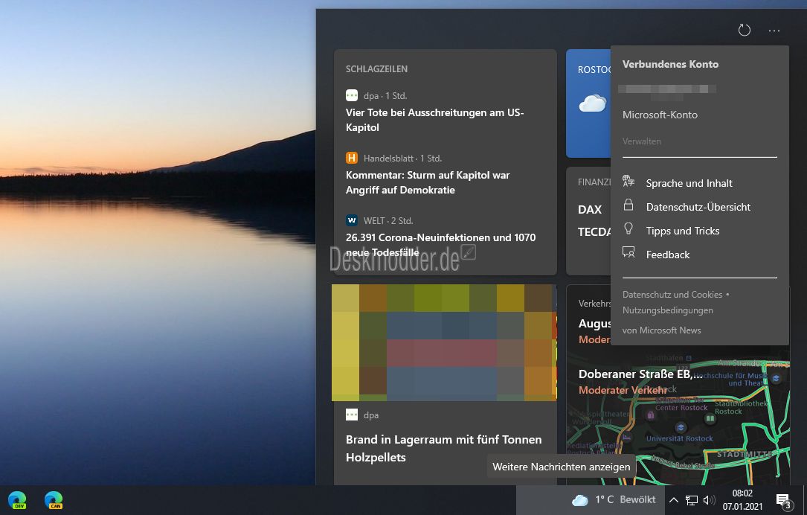Click the dpa icon below the article image
The height and width of the screenshot is (515, 807).
point(352,415)
